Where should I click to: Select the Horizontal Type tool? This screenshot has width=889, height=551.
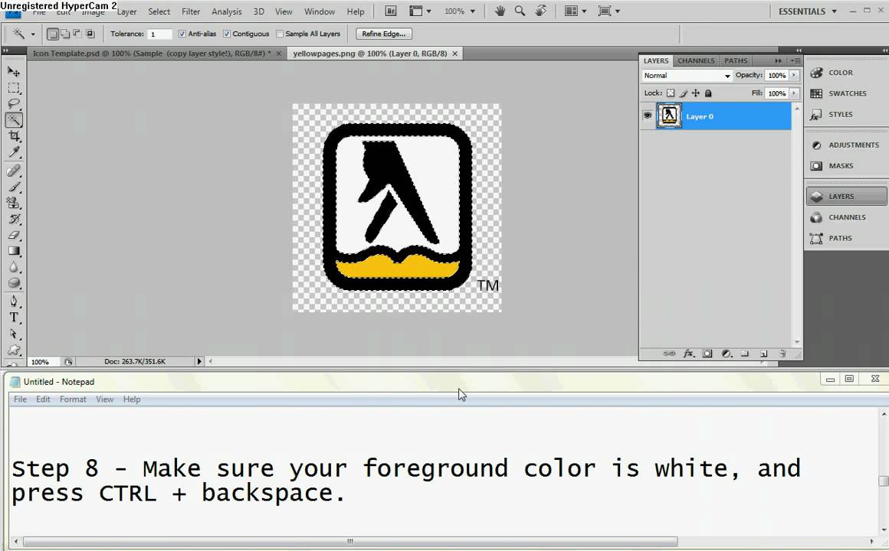click(x=14, y=316)
